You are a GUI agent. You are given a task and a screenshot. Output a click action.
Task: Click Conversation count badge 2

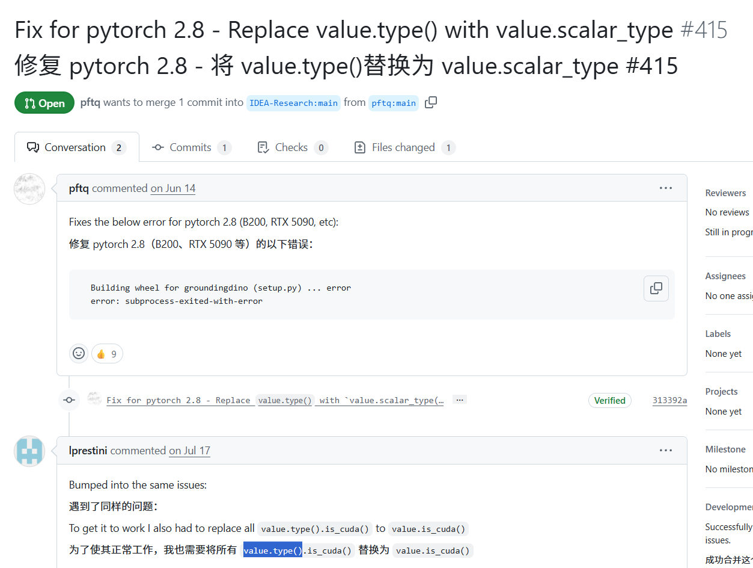click(119, 147)
